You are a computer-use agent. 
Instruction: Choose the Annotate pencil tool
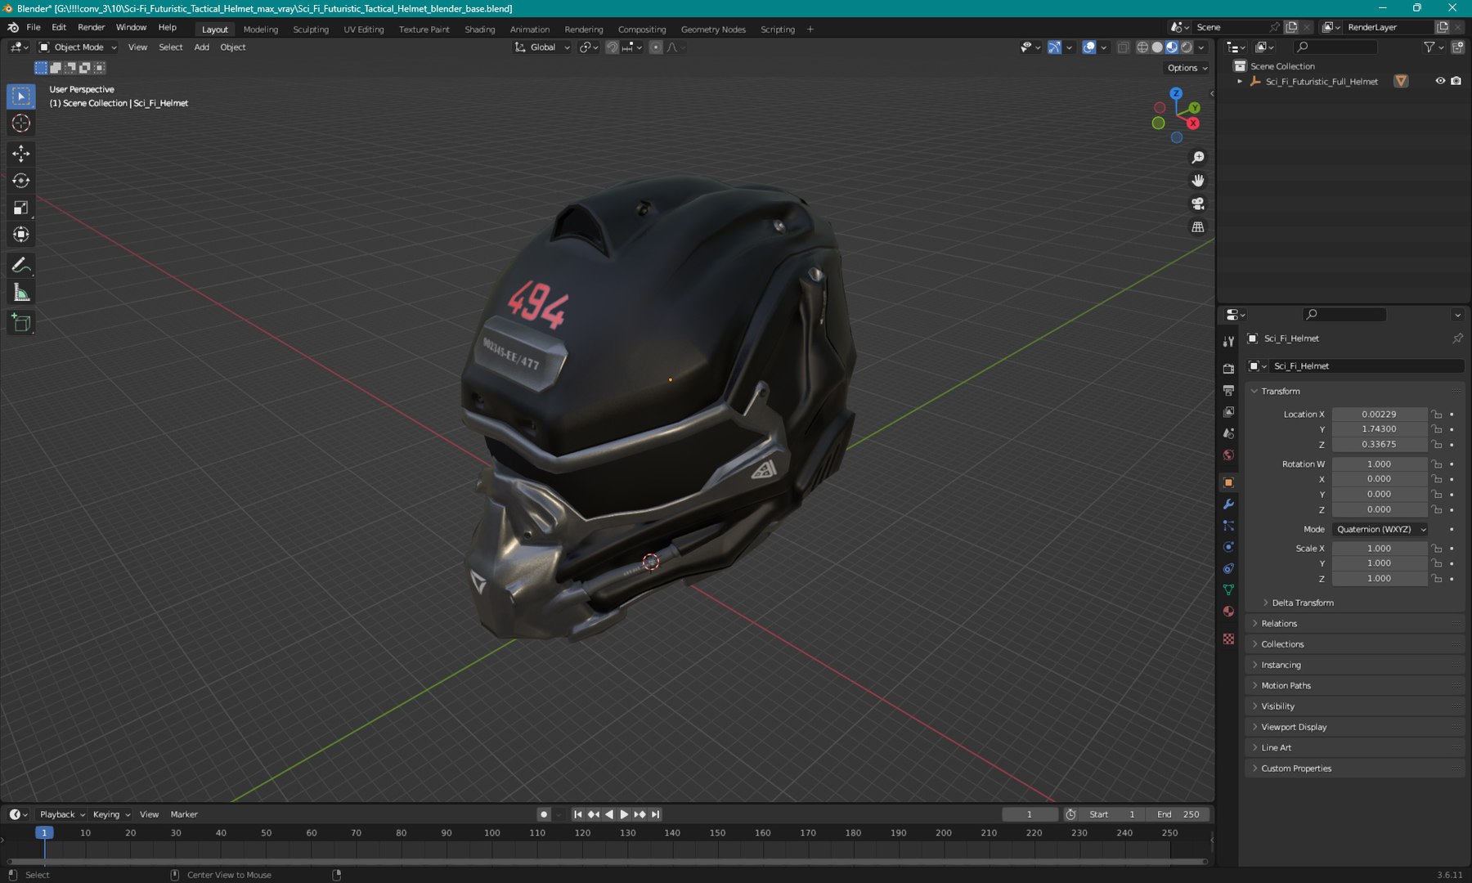[x=21, y=266]
